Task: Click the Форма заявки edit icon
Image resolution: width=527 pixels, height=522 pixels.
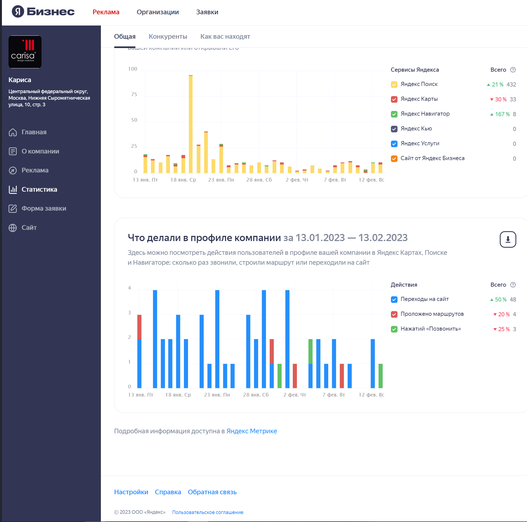Action: point(13,209)
